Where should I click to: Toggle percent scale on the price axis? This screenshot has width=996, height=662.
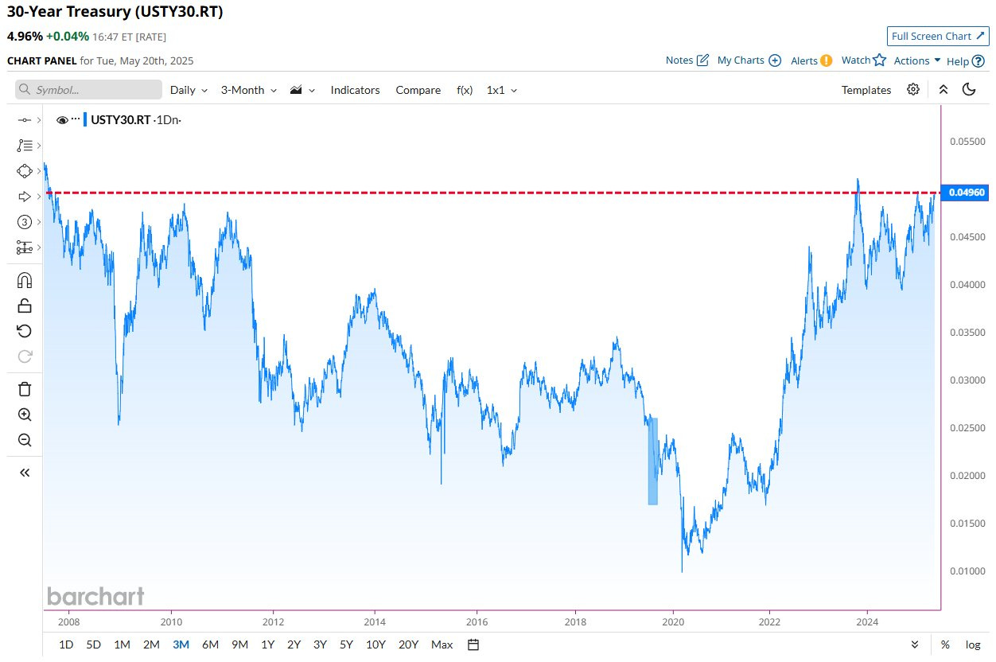944,644
